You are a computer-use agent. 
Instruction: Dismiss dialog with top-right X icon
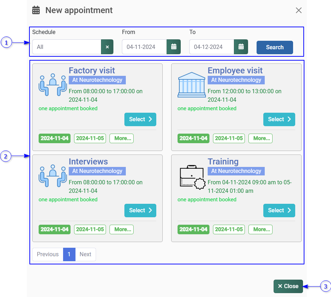pos(299,10)
